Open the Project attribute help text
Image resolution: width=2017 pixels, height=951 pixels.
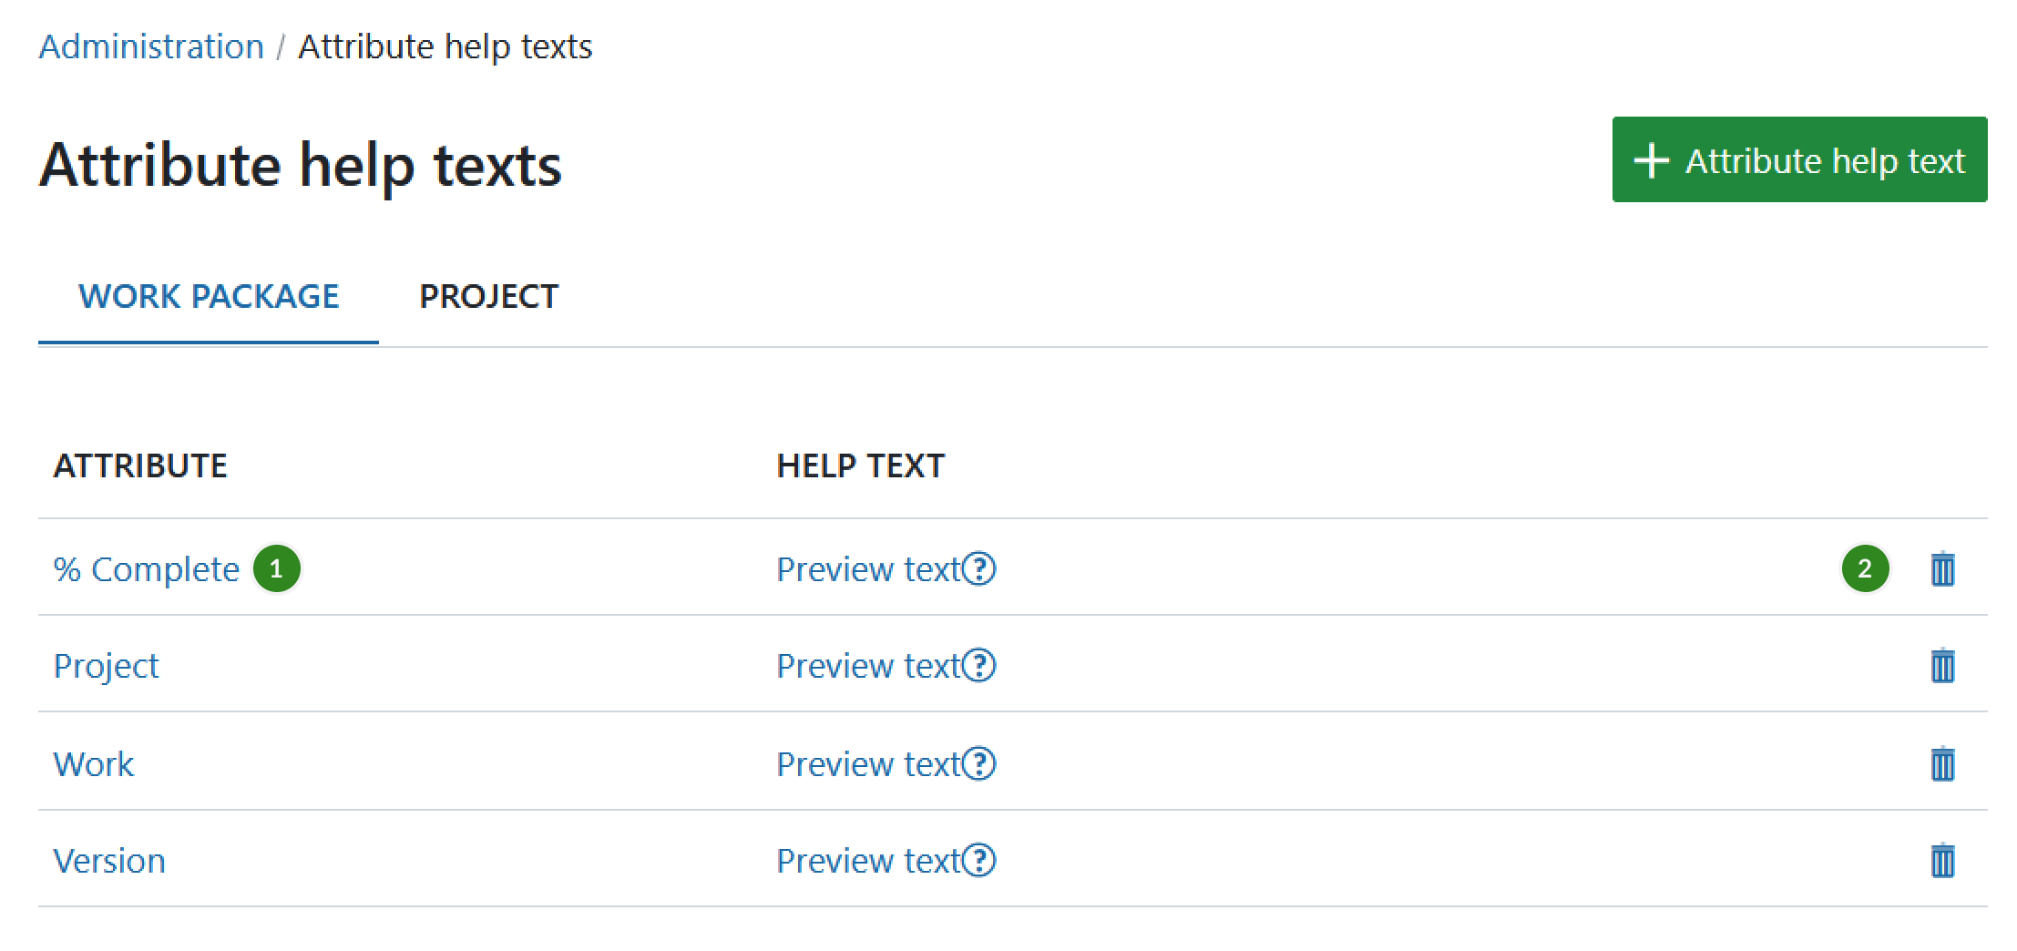coord(106,666)
